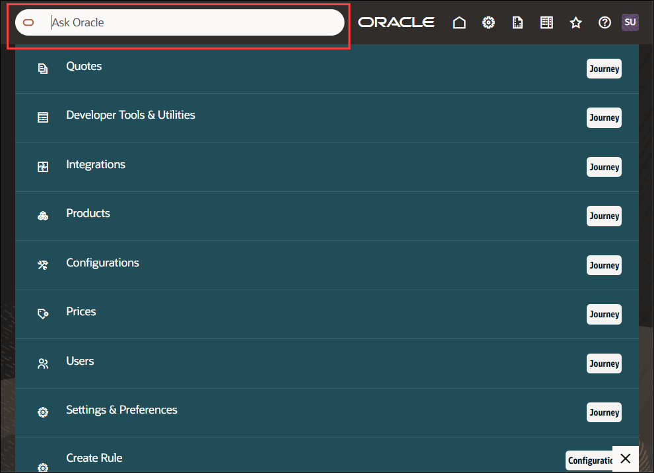
Task: Click the Create Rule row
Action: coord(94,457)
